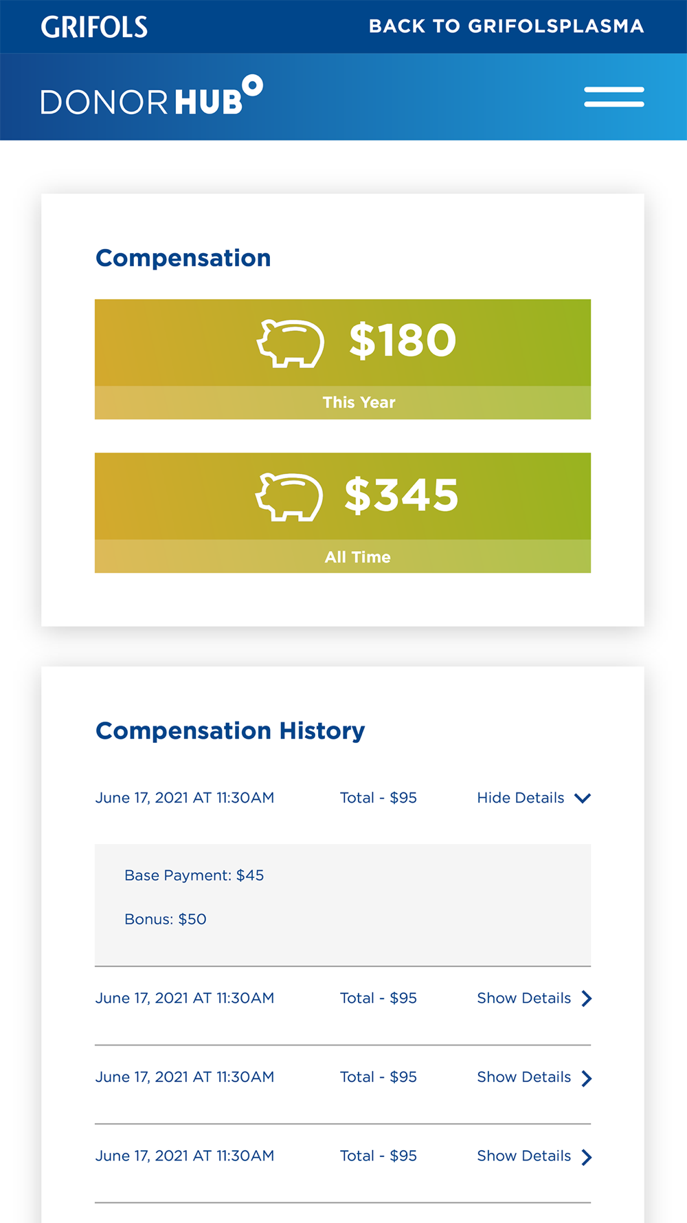Click the $180 this-year amount
This screenshot has width=687, height=1223.
point(403,340)
